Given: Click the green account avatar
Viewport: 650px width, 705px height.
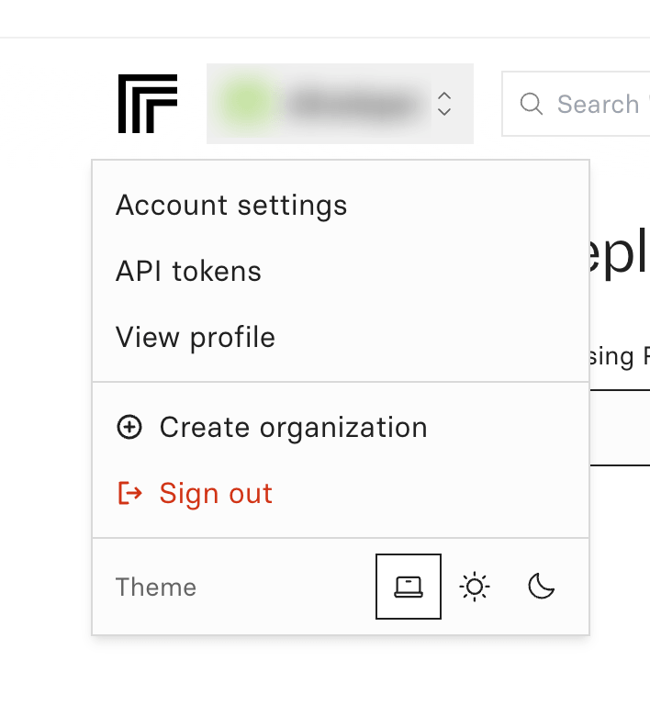Looking at the screenshot, I should coord(246,104).
